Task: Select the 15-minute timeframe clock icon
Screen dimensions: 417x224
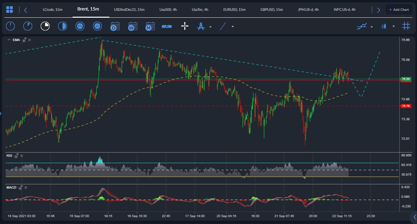Action: pos(45,26)
